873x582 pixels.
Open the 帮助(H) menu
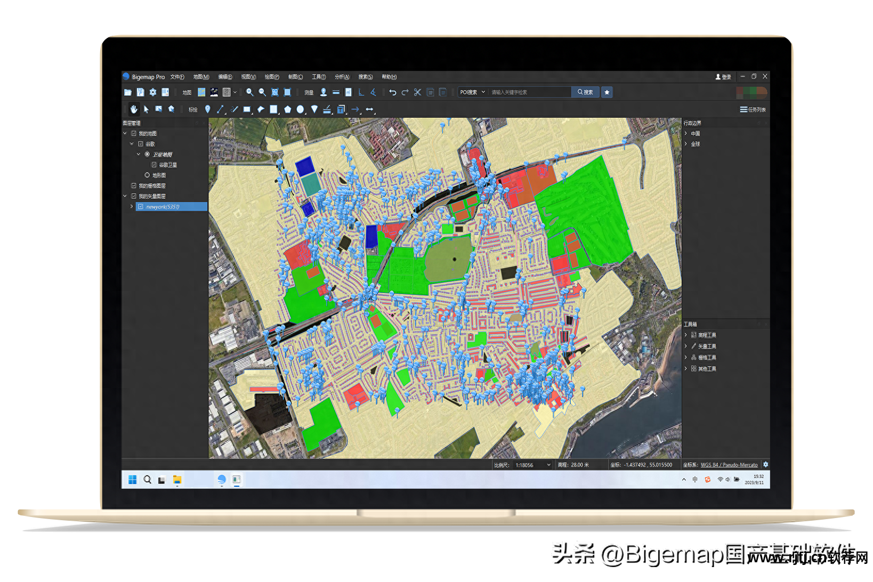389,77
